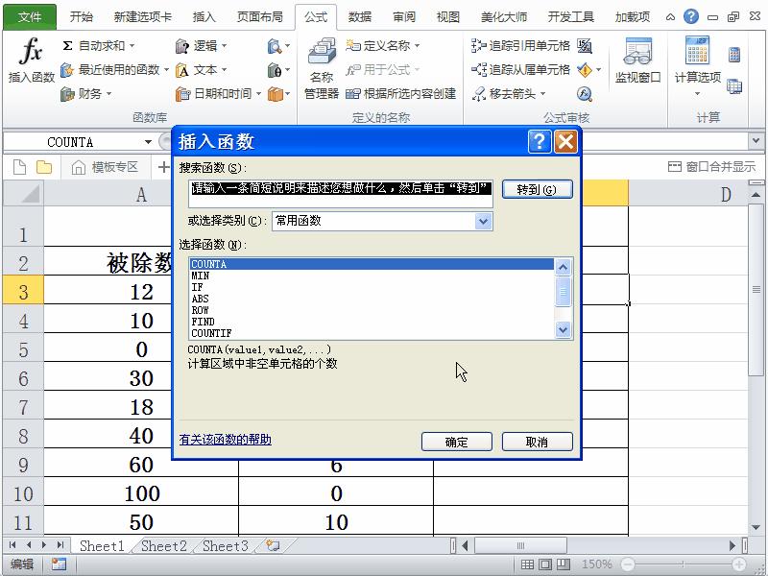Click 根据所选内容创建 create from selection
Viewport: 768px width, 576px height.
tap(400, 93)
